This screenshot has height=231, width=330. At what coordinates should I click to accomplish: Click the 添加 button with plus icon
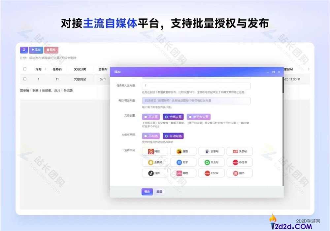pos(36,50)
